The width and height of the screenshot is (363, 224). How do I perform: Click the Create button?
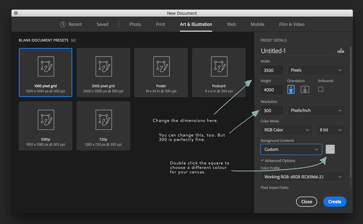pyautogui.click(x=334, y=202)
